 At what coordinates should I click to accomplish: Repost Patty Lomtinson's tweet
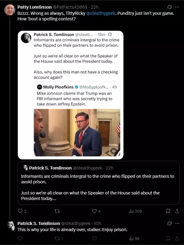57,211
